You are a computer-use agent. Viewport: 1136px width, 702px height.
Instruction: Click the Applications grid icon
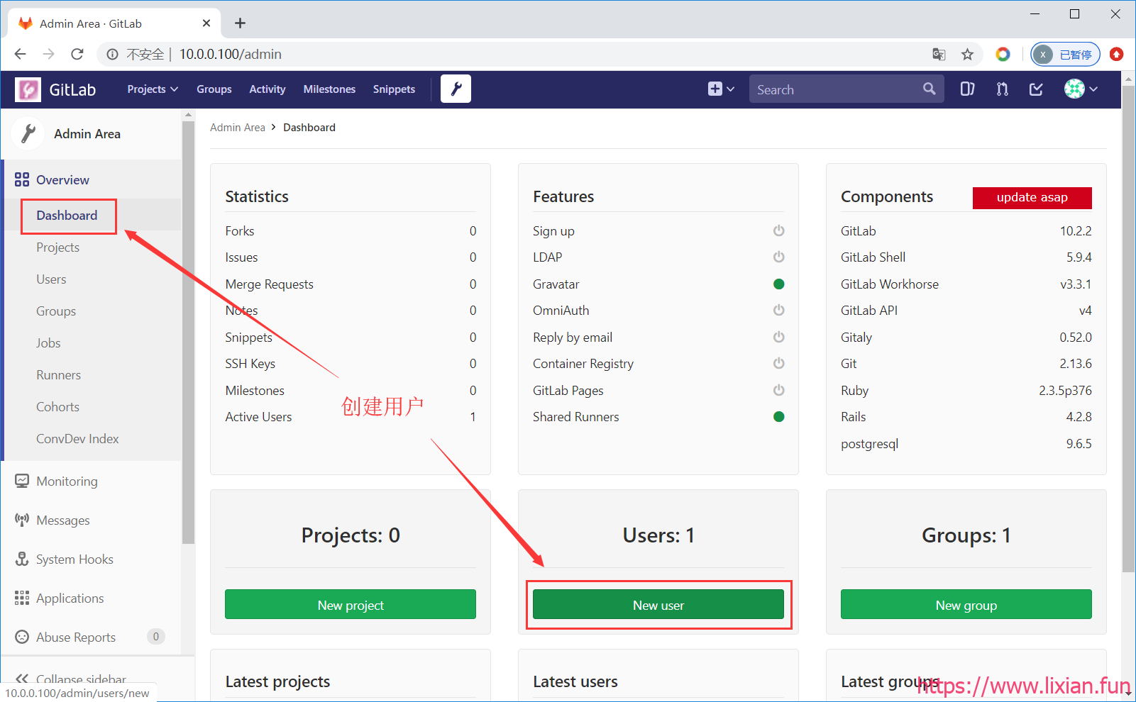coord(22,598)
